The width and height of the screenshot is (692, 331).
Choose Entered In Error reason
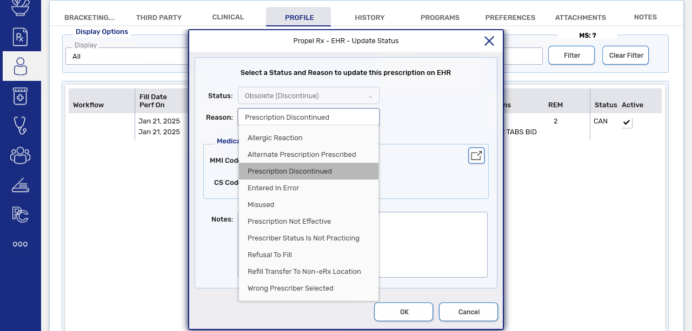tap(273, 188)
